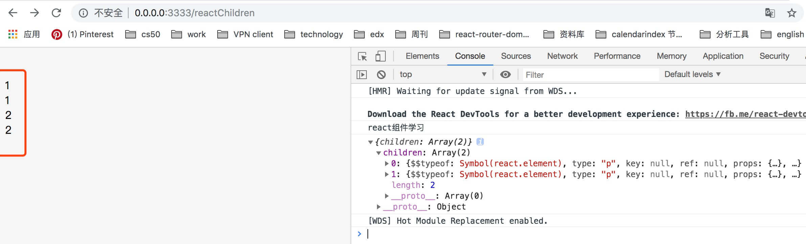Viewport: 806px width, 244px height.
Task: Switch to the Sources tab
Action: (516, 56)
